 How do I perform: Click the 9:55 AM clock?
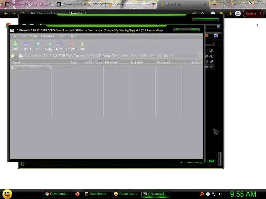(243, 194)
